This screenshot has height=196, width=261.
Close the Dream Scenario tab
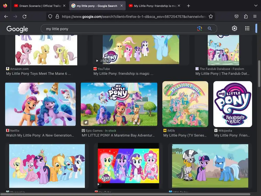pos(64,6)
